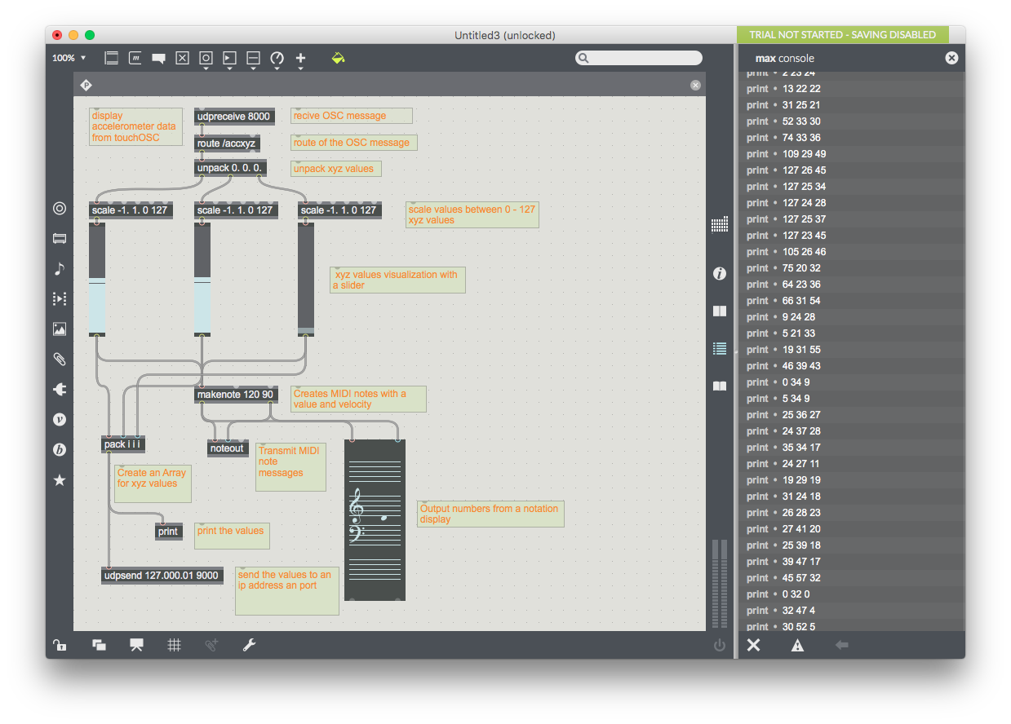Click the first xyz visualization slider
The width and height of the screenshot is (1011, 724).
click(97, 279)
